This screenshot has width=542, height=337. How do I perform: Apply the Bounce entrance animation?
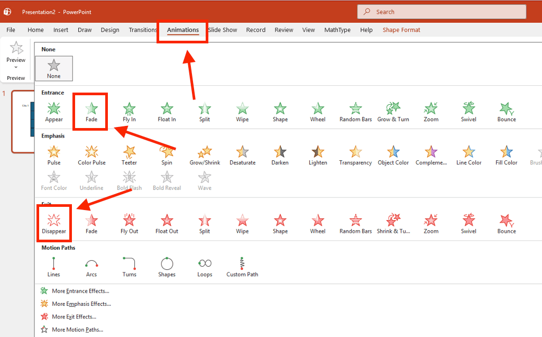tap(507, 112)
